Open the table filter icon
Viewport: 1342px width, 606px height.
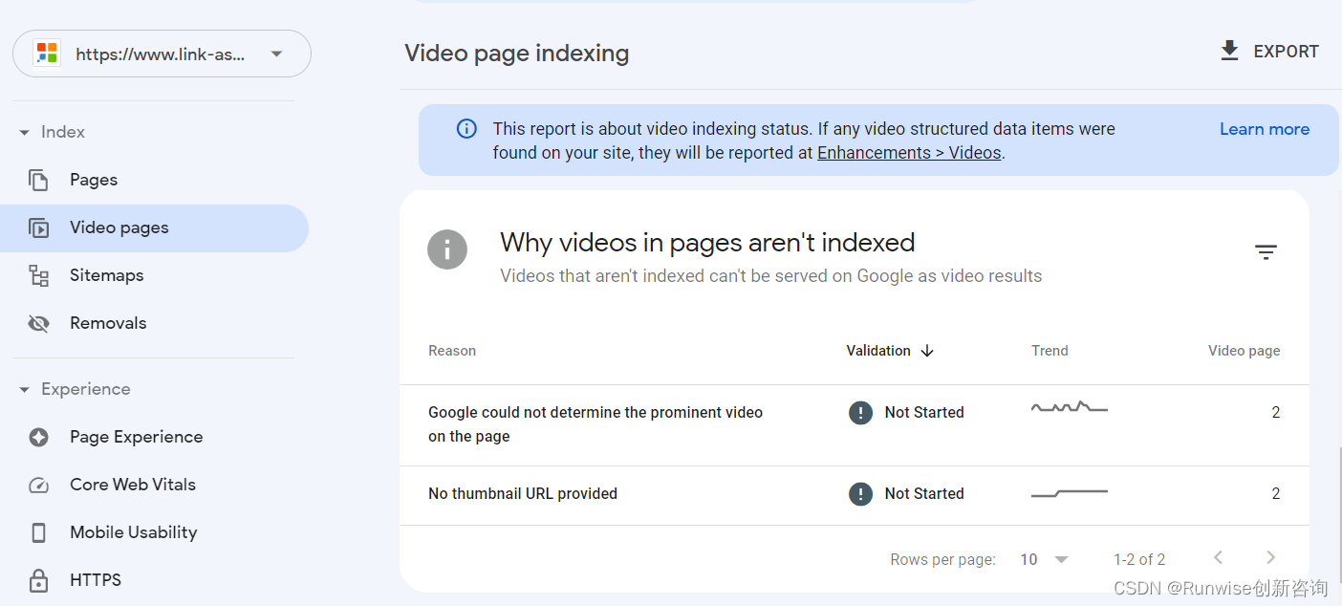point(1266,252)
